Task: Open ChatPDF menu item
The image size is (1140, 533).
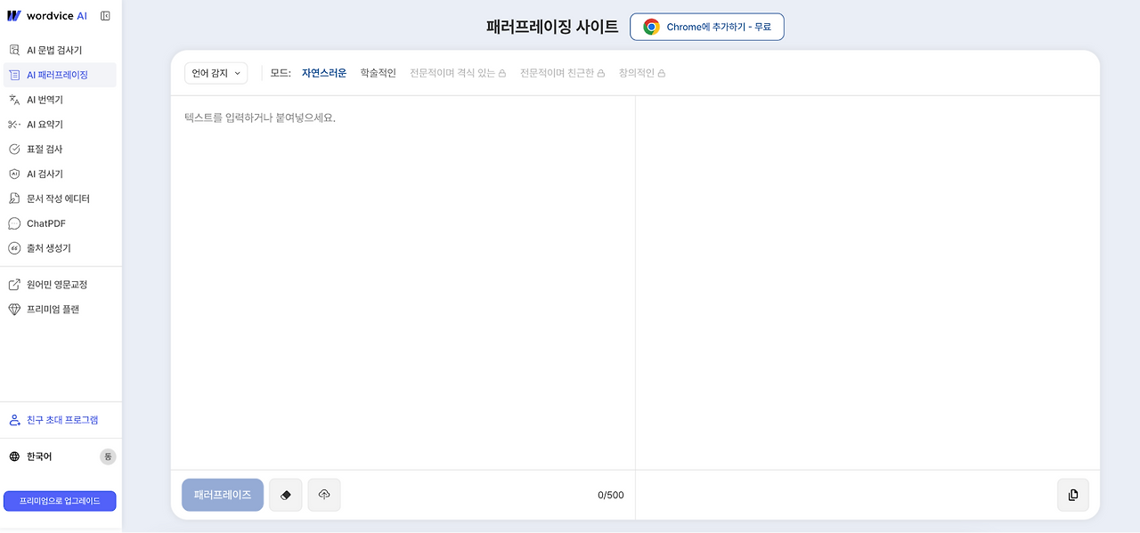Action: click(59, 223)
